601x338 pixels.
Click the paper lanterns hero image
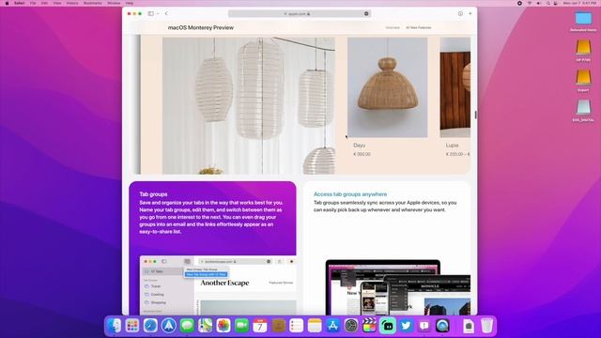[x=248, y=106]
